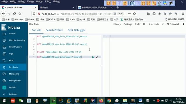Click the line with the 2020-10-24 _search request
The width and height of the screenshot is (186, 104).
click(62, 44)
